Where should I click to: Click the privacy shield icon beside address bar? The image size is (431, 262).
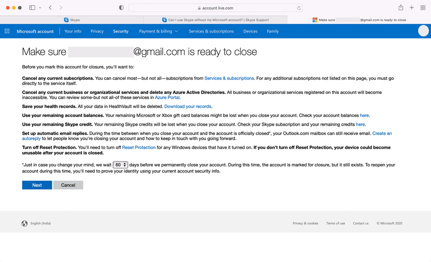point(121,8)
